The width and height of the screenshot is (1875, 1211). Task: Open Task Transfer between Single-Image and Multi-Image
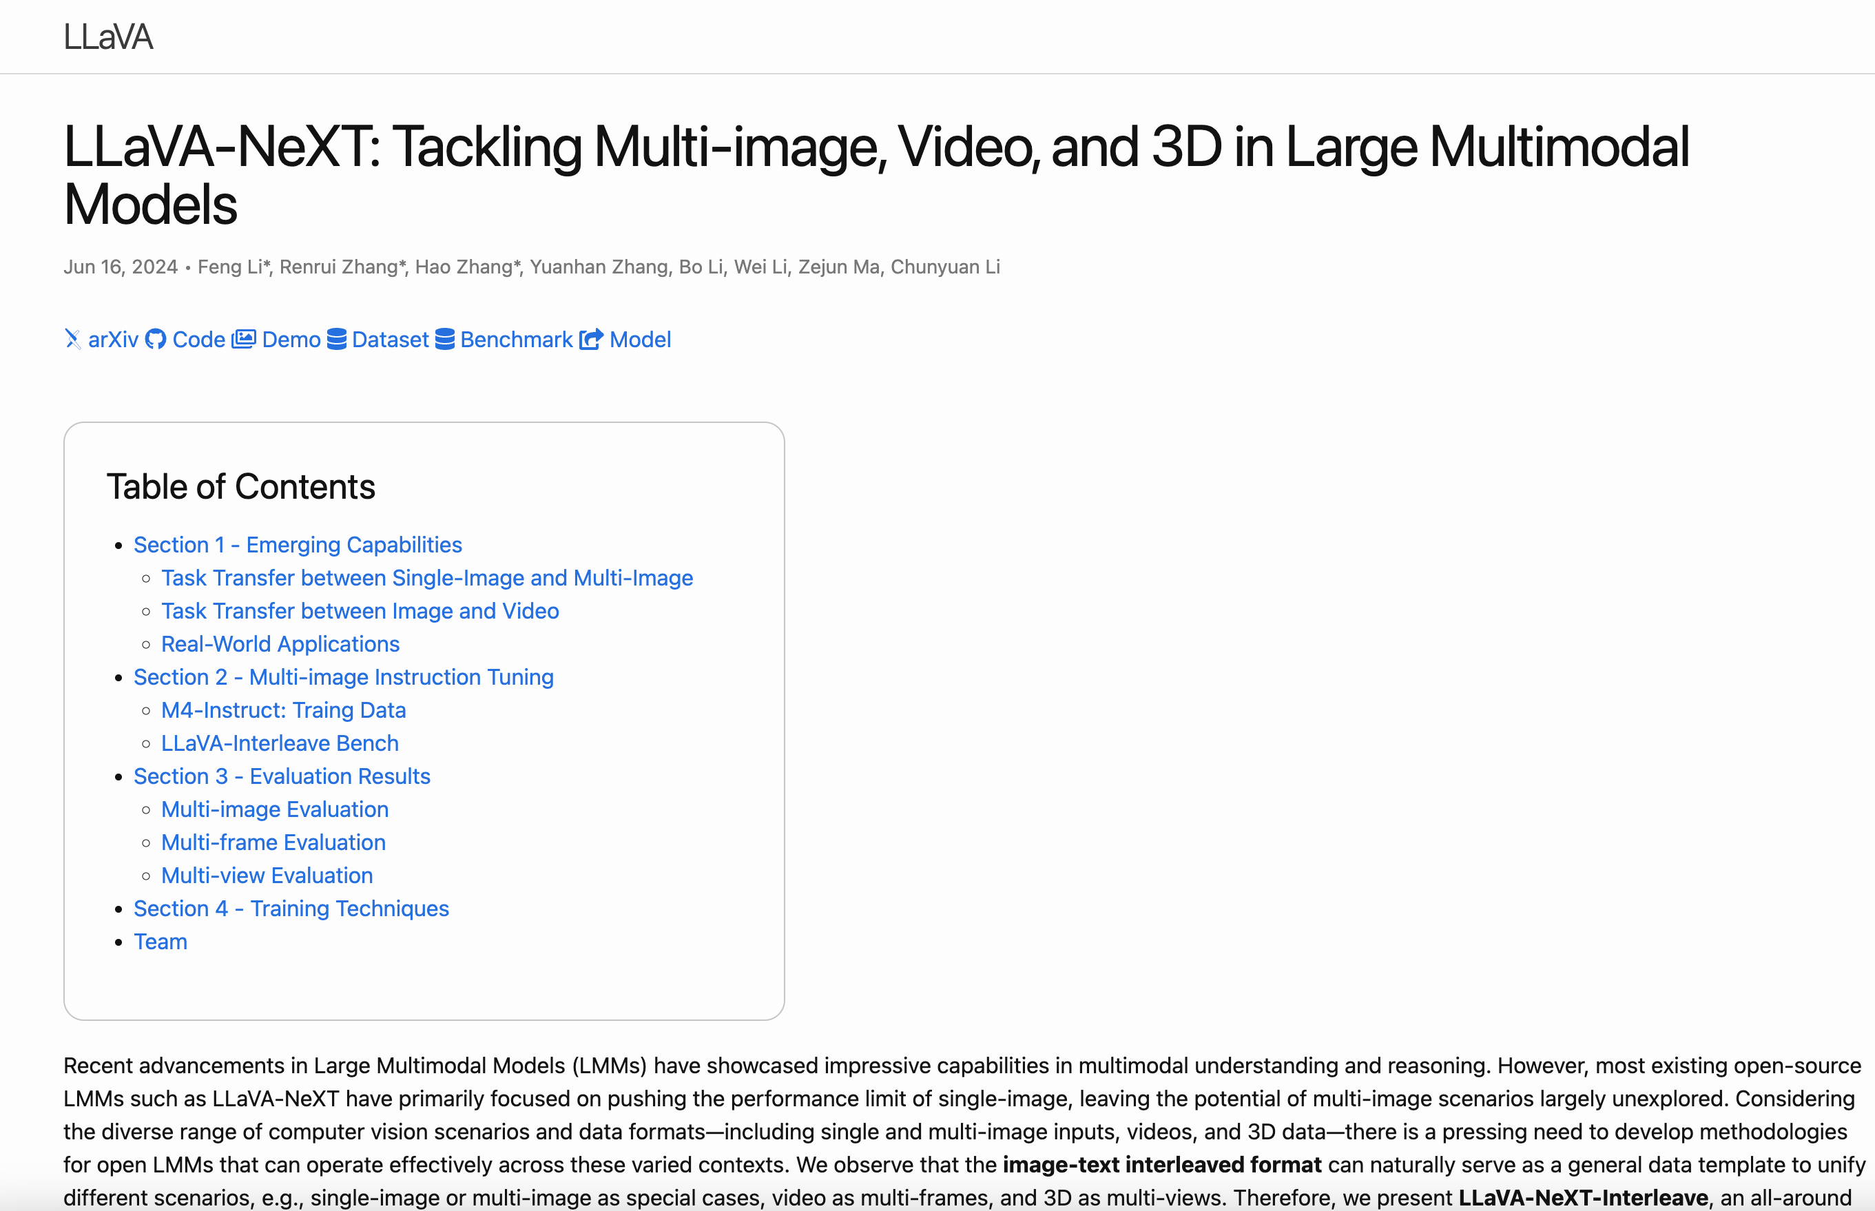point(427,577)
